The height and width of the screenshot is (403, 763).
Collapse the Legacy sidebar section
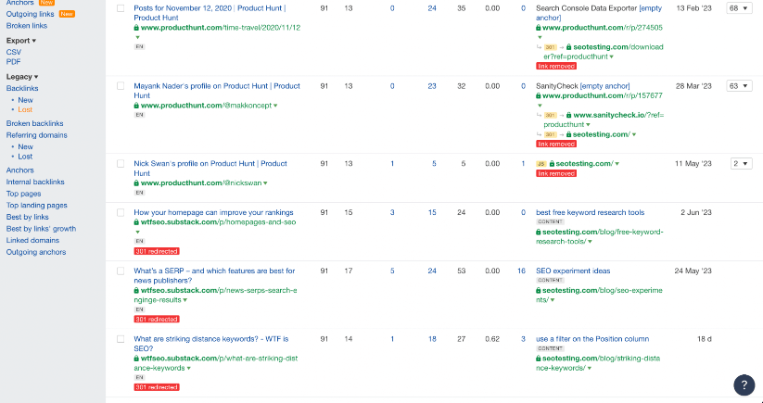[21, 76]
